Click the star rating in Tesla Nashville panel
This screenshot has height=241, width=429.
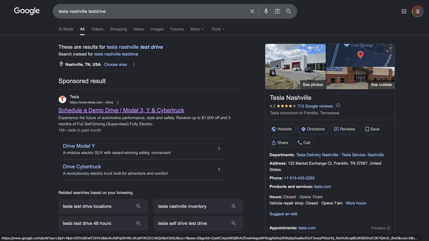[286, 106]
